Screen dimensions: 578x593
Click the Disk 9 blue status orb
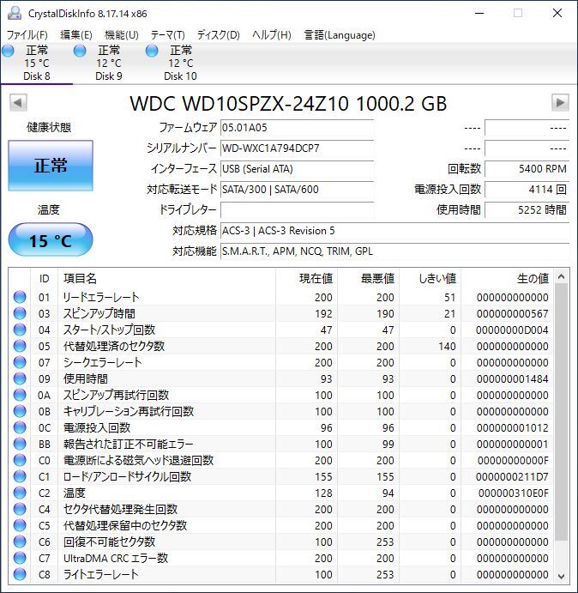tap(80, 51)
